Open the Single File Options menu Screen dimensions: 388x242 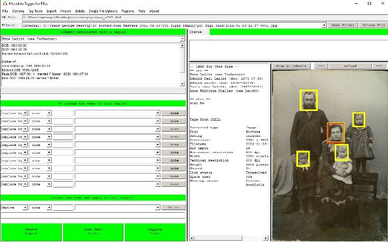tap(103, 11)
